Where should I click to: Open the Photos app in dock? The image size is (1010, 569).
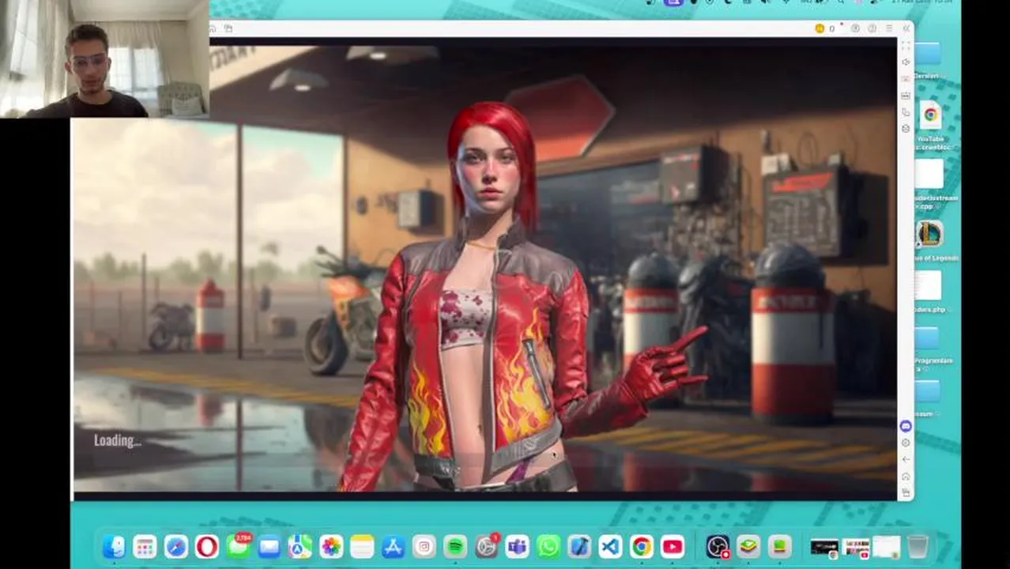(x=331, y=546)
